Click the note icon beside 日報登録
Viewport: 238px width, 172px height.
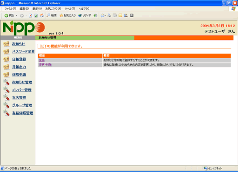coord(6,59)
